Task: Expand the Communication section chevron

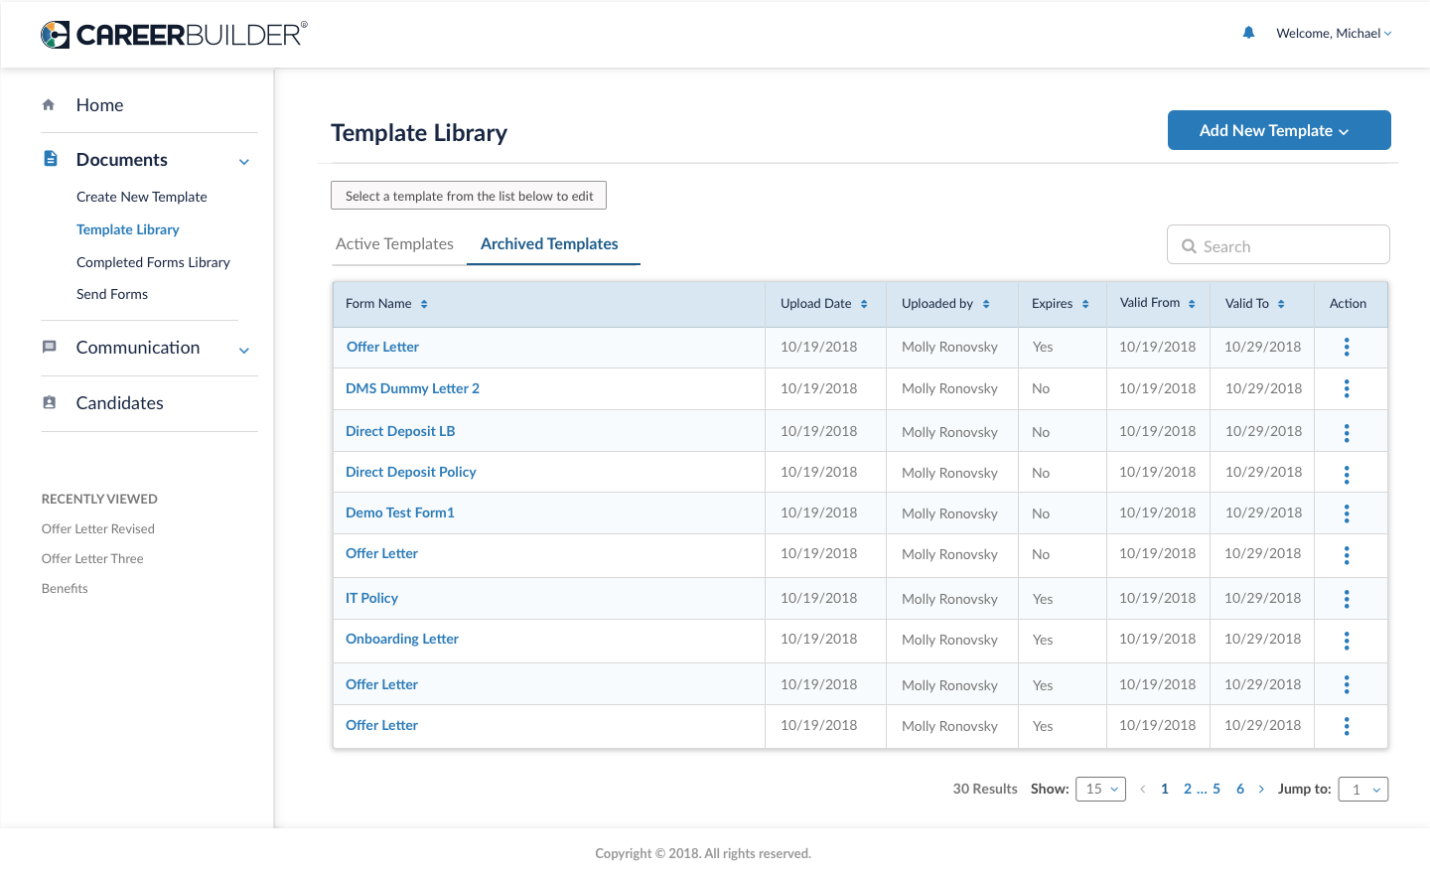Action: pyautogui.click(x=244, y=350)
